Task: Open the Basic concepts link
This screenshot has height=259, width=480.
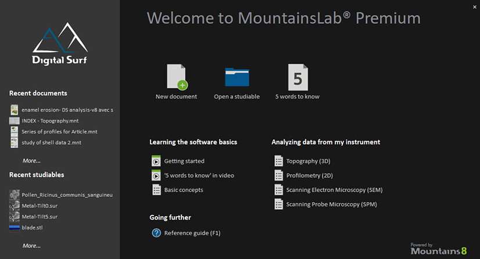Action: 184,190
